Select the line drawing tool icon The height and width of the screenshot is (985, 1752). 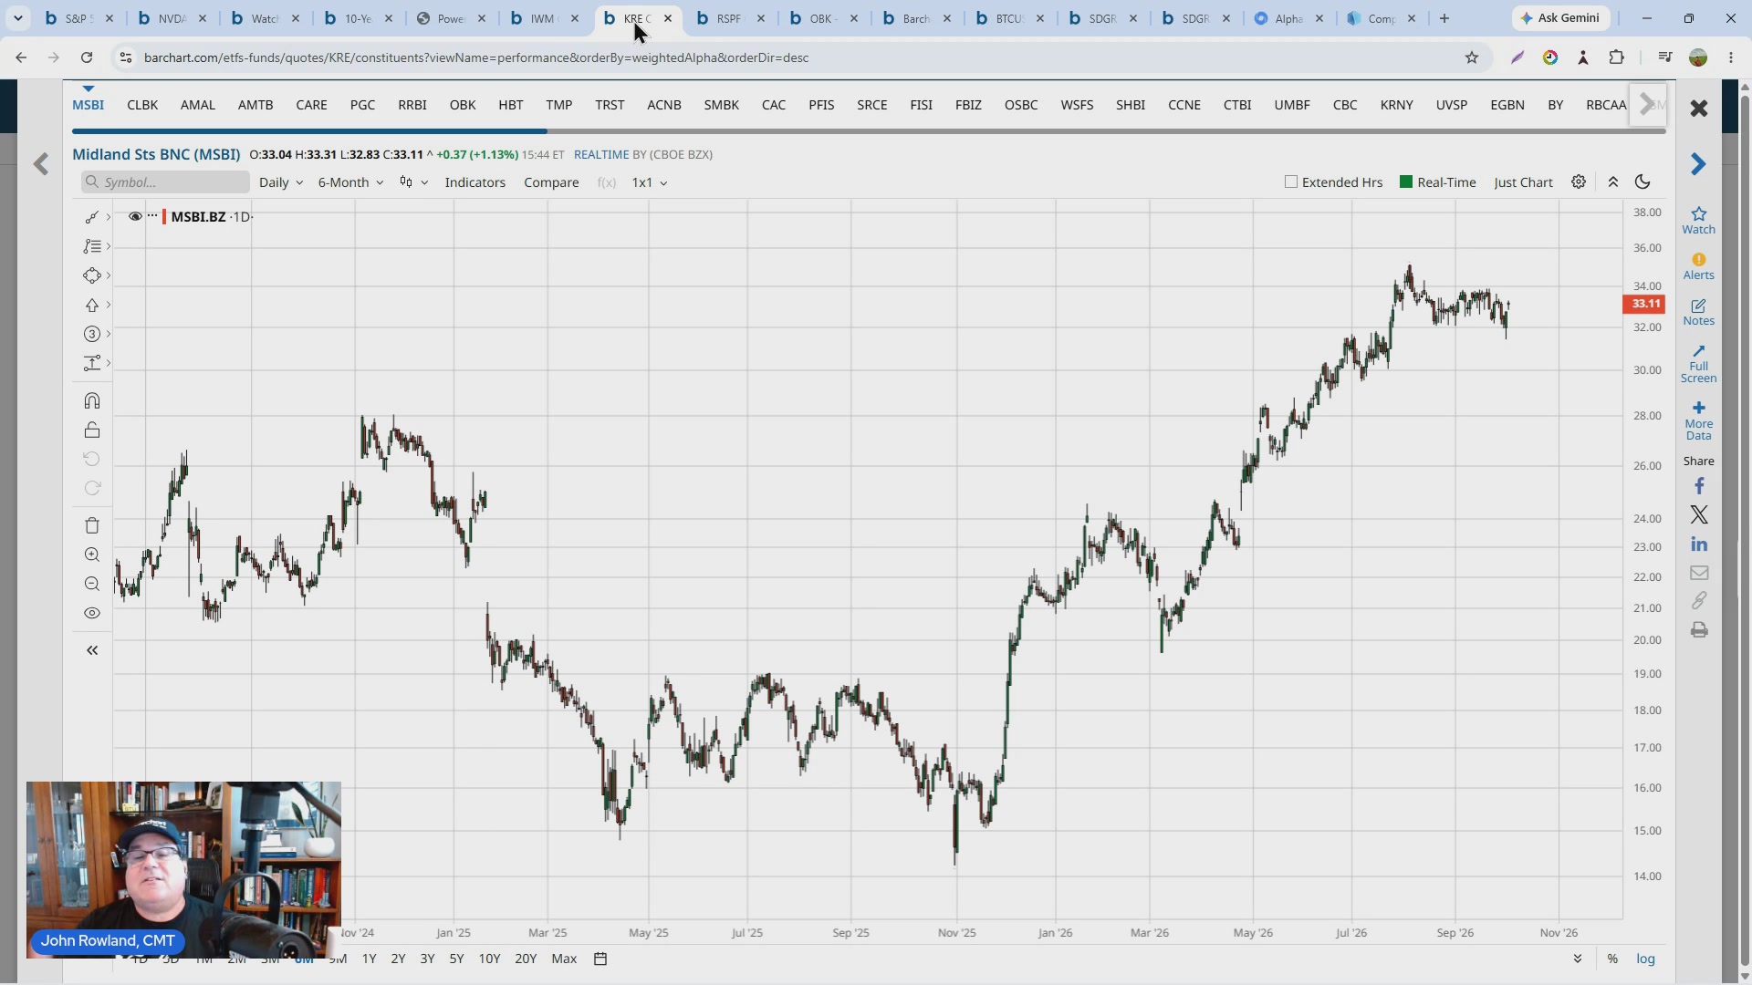tap(91, 217)
